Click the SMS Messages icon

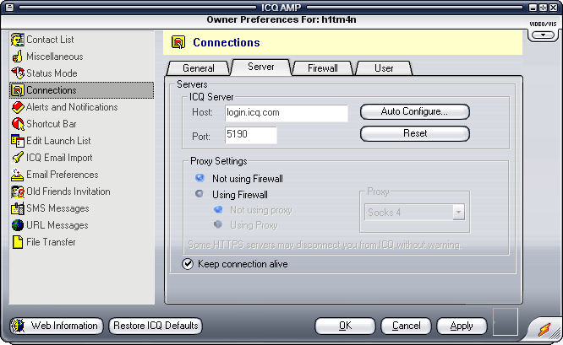coord(17,208)
